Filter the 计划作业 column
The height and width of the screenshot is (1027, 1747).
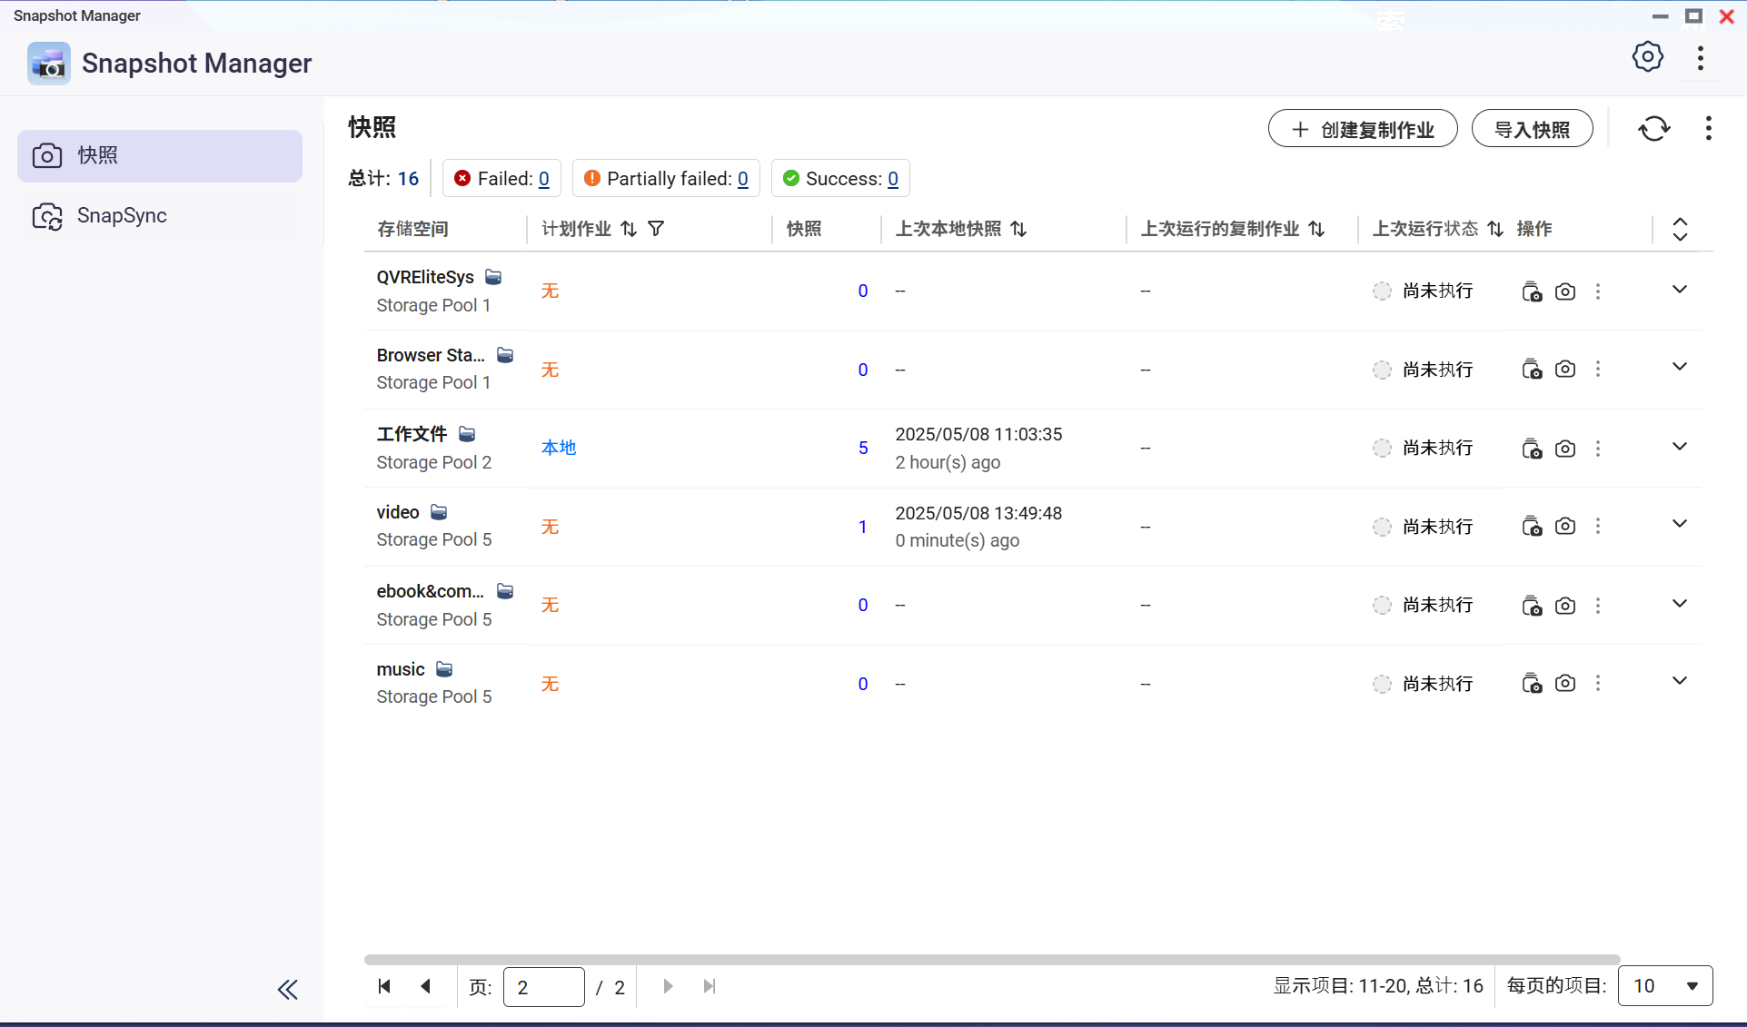(656, 229)
